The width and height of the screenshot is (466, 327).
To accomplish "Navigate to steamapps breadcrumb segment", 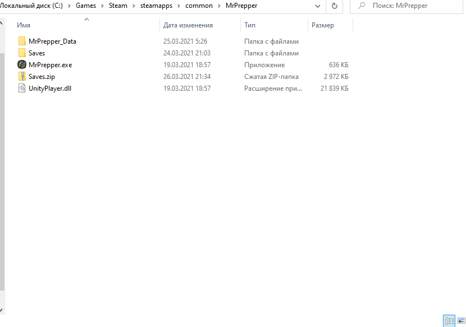I will [156, 6].
